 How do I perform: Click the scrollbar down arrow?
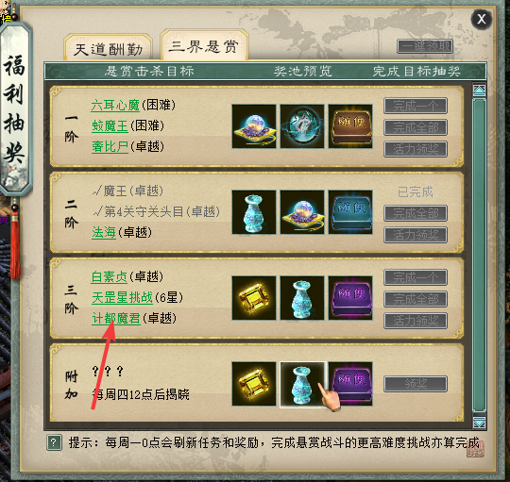click(x=480, y=423)
